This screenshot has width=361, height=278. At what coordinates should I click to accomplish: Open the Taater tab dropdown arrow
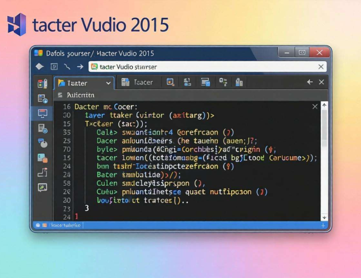[x=108, y=83]
